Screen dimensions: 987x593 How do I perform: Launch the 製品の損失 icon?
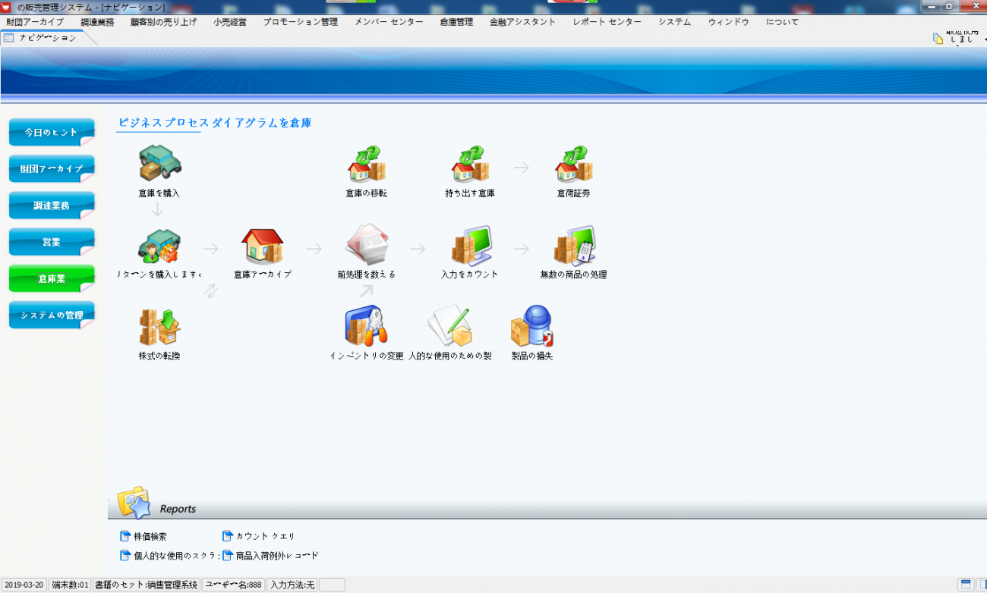[x=531, y=325]
